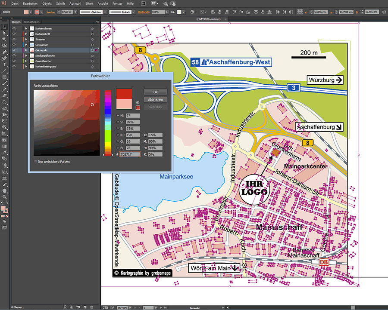Click the vertical hue spectrum slider
The height and width of the screenshot is (310, 388).
(x=108, y=123)
